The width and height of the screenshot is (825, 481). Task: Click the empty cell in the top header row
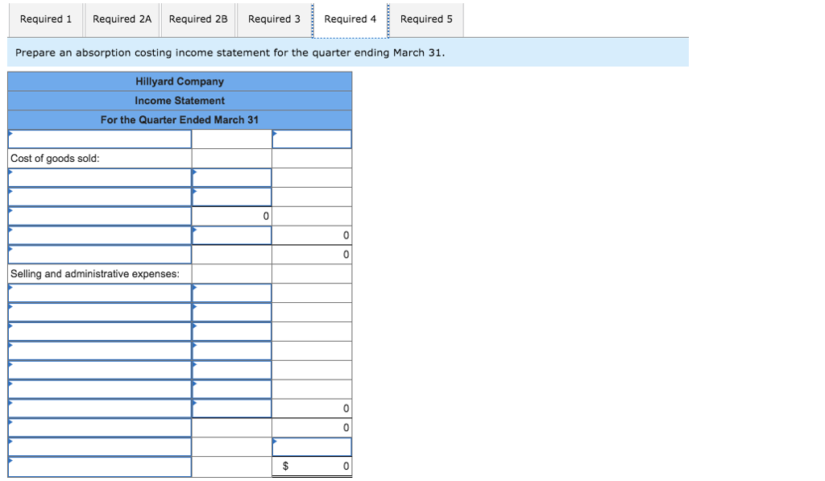[x=231, y=139]
